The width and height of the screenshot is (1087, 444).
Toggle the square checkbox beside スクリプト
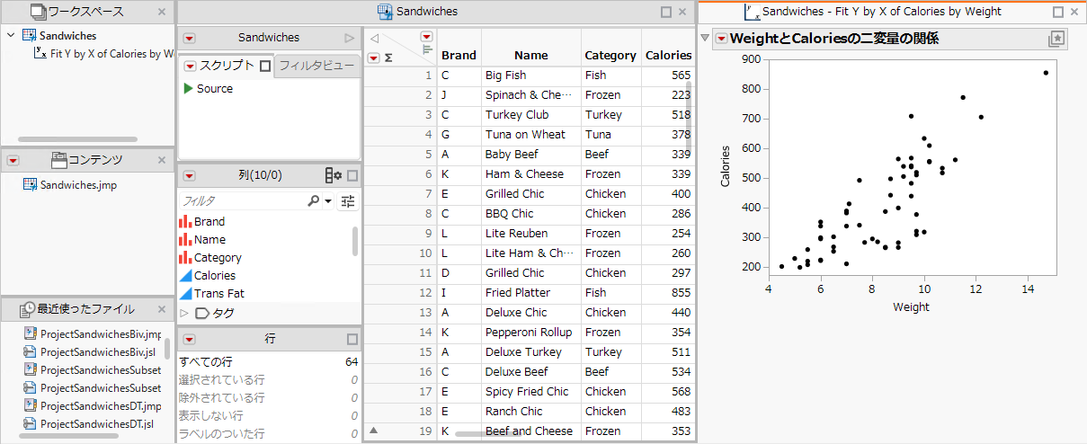(x=264, y=66)
